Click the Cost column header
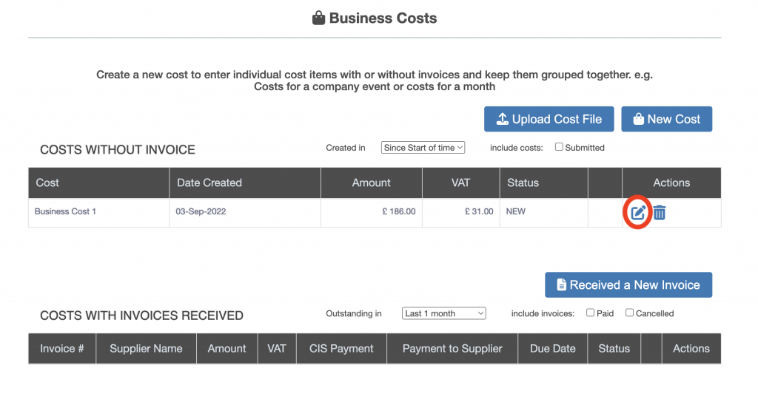Viewport: 758px width, 396px height. [x=47, y=182]
